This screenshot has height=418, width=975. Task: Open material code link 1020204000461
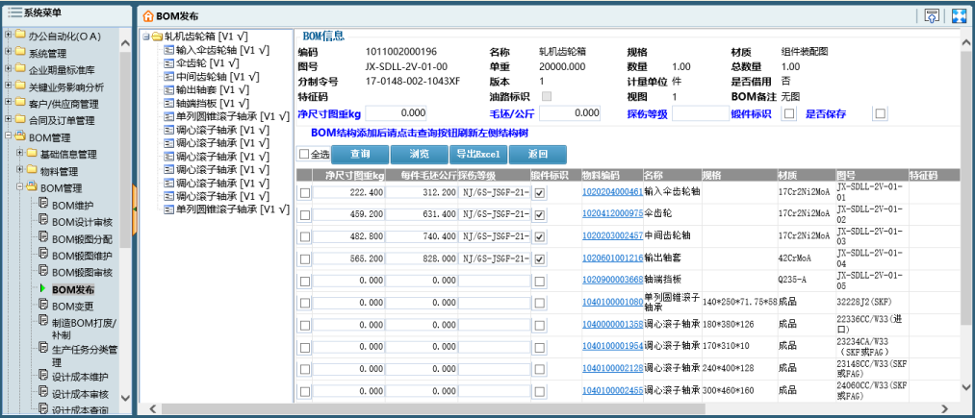point(611,192)
